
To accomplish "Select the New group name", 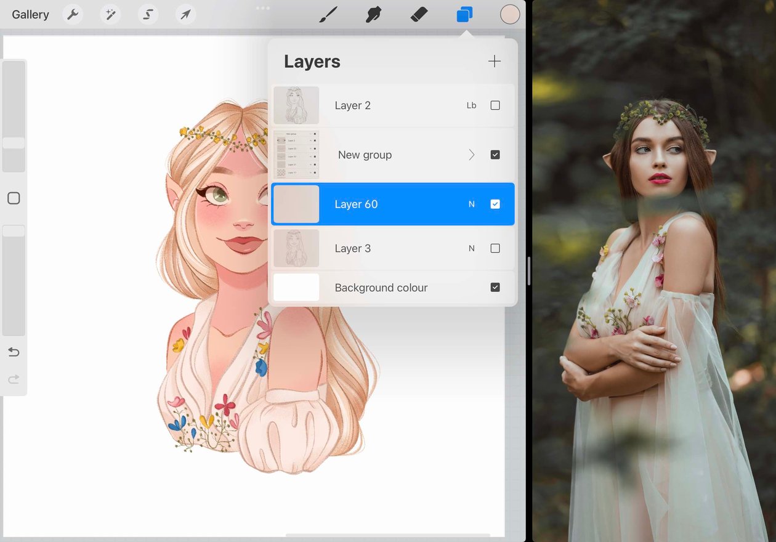I will (365, 155).
